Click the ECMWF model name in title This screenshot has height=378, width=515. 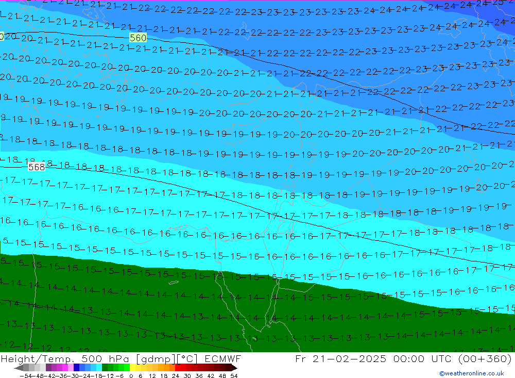coord(223,358)
